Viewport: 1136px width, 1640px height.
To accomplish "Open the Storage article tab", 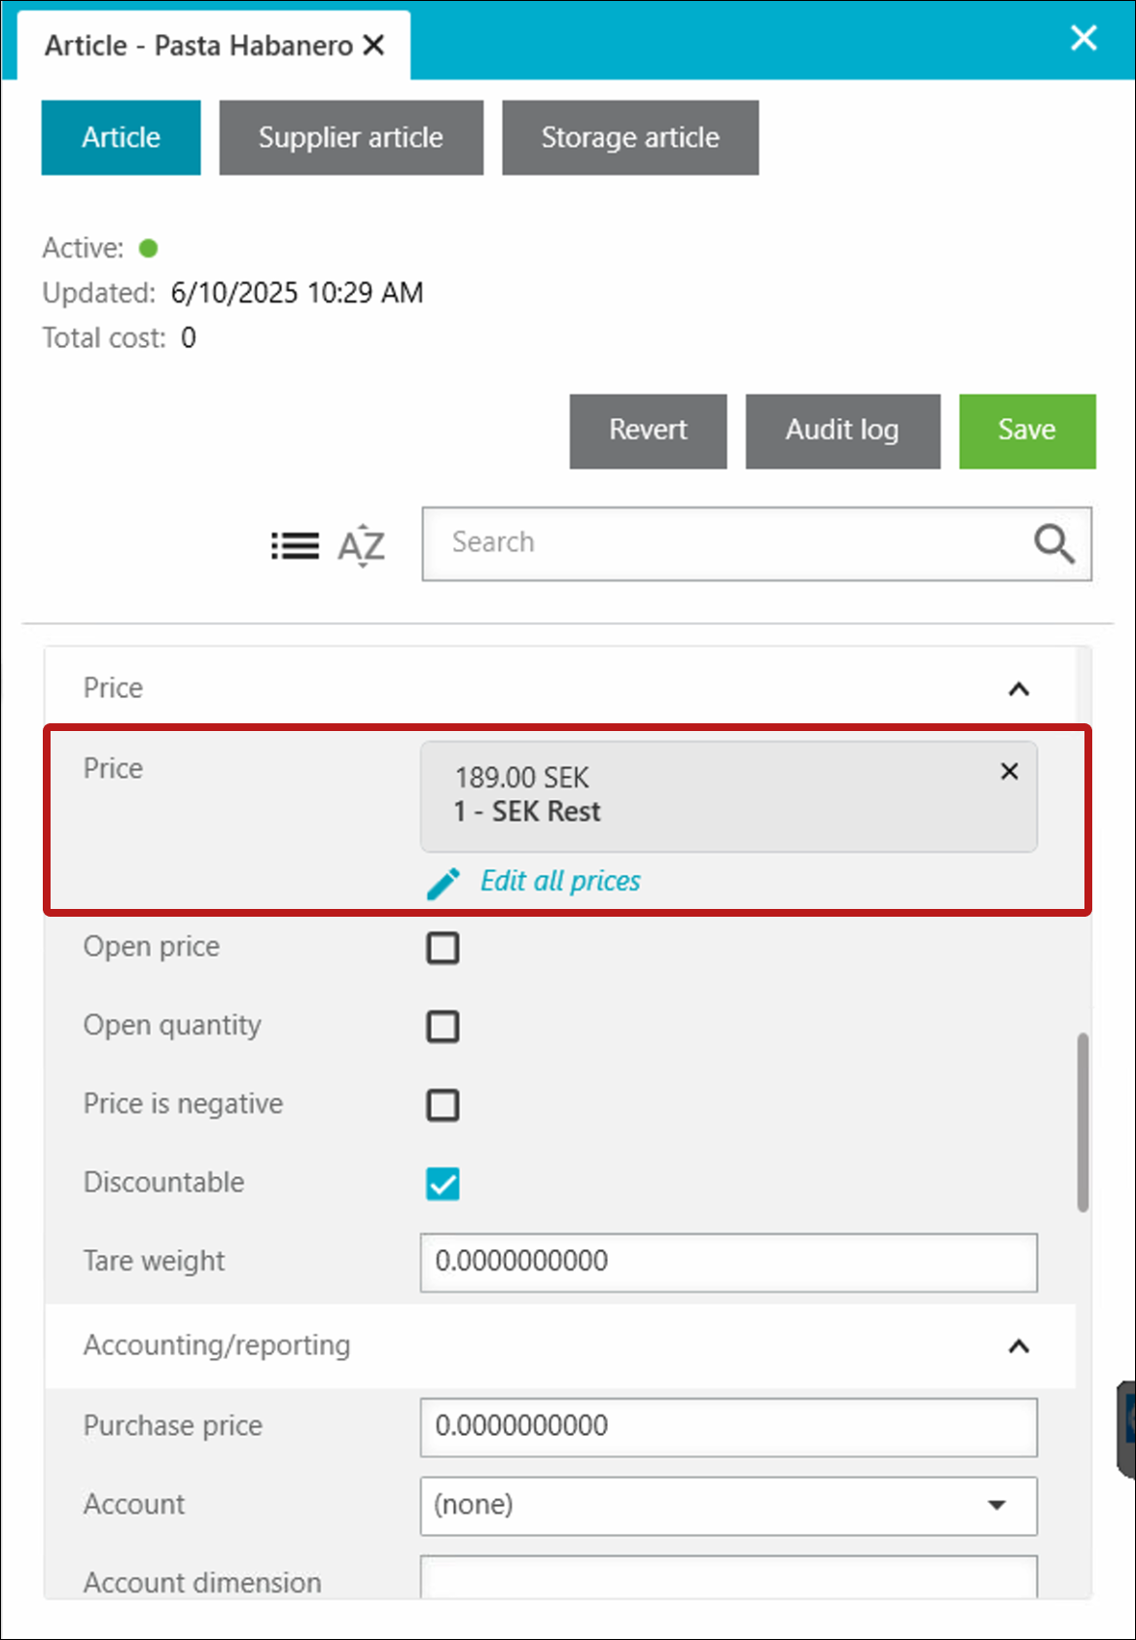I will (x=630, y=138).
